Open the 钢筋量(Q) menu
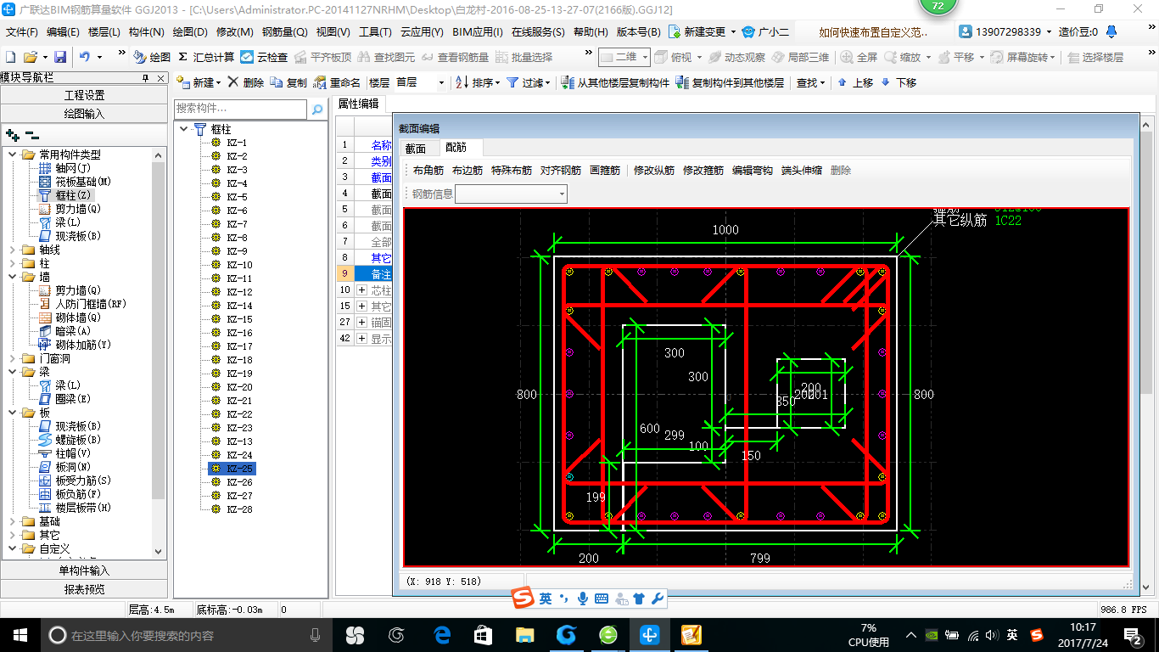 point(284,32)
